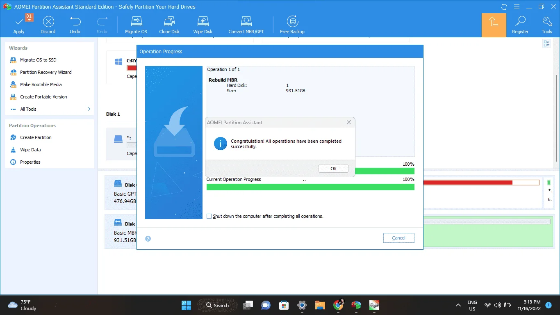The image size is (560, 315).
Task: Select the red partition bar in the disk map
Action: point(467,183)
